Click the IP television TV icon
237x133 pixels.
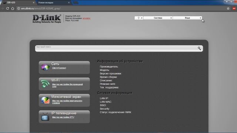tap(45, 117)
